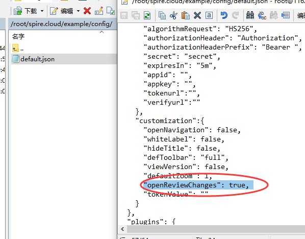Click the Save All icon in the editor
305x239 pixels.
pos(136,15)
